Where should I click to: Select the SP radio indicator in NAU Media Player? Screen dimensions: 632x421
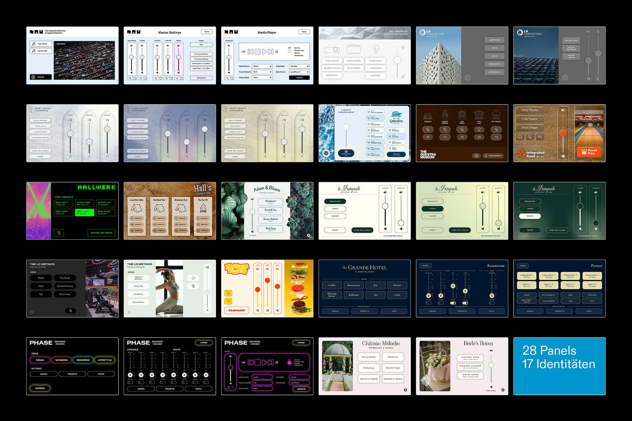point(289,51)
